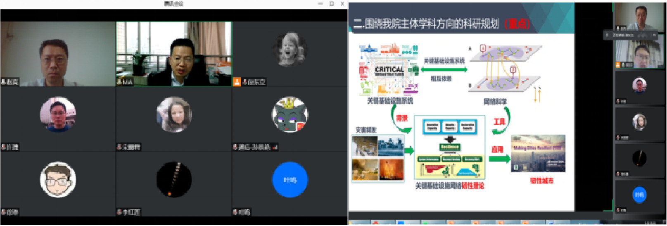Open the top speaker thumbnail in right sidebar
The height and width of the screenshot is (226, 667).
[639, 16]
